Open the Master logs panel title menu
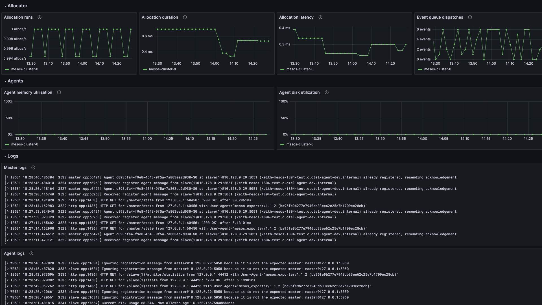The width and height of the screenshot is (542, 305). pyautogui.click(x=15, y=167)
